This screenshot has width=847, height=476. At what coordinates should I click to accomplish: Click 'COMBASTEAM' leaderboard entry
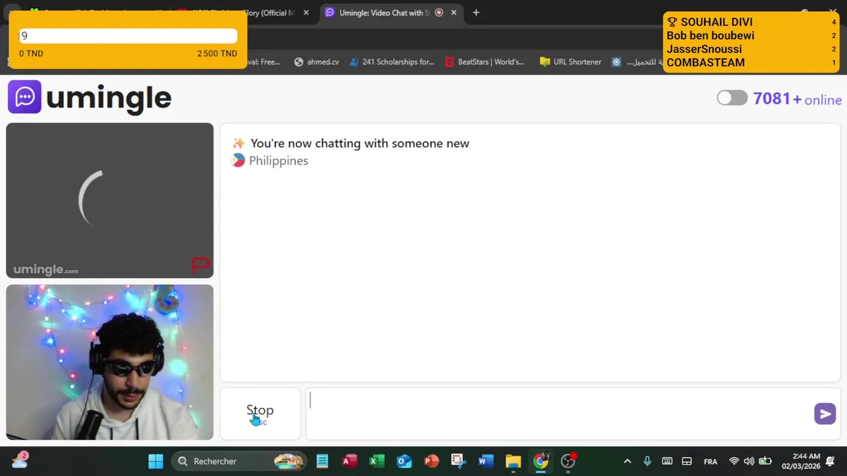coord(705,62)
